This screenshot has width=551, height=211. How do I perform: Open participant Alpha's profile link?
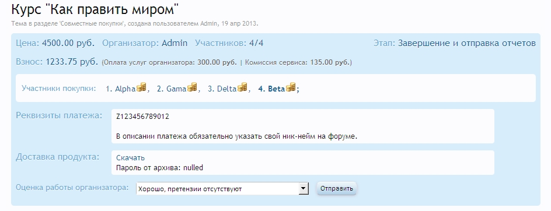coord(125,89)
